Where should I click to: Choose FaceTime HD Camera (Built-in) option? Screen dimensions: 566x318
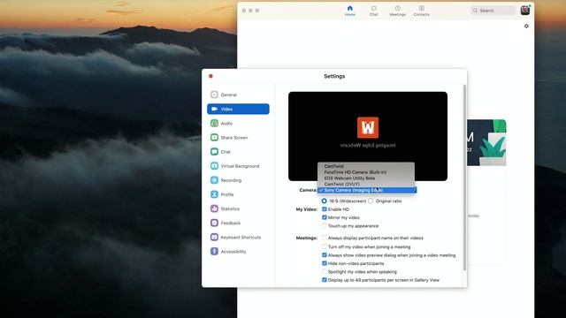point(366,172)
